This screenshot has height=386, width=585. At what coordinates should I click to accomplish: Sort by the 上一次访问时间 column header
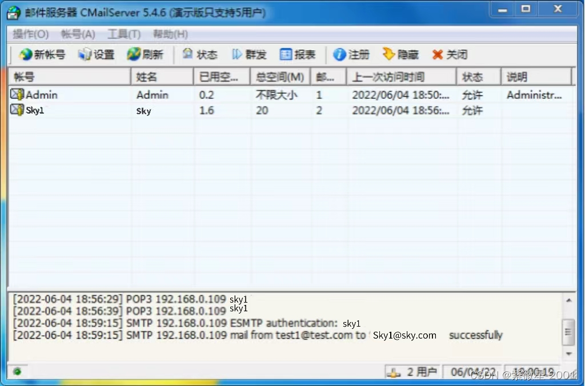[x=402, y=77]
